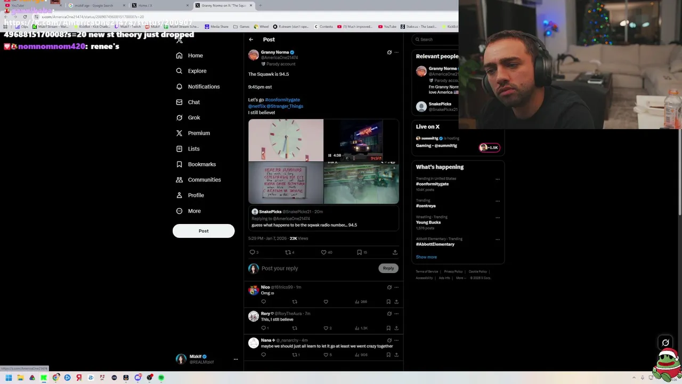The width and height of the screenshot is (682, 384).
Task: Open more options for Young Bucks trend
Action: (x=498, y=218)
